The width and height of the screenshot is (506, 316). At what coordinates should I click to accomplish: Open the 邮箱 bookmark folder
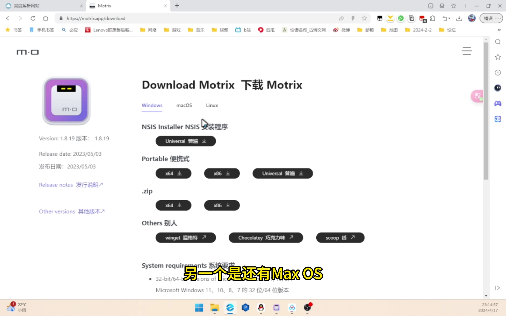tap(365, 30)
